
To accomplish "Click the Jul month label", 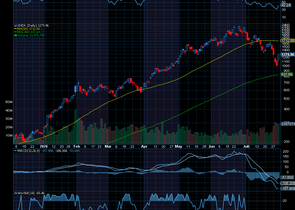I will tap(245, 146).
